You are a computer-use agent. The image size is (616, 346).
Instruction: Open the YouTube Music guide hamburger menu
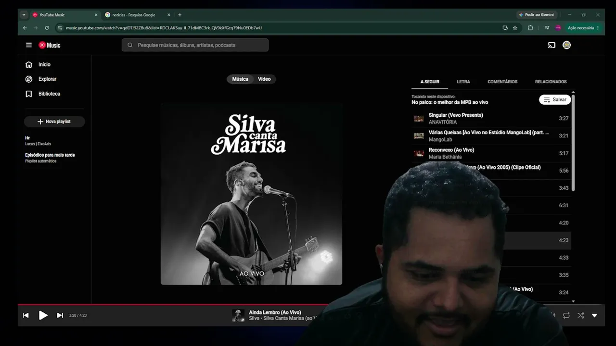[x=29, y=45]
